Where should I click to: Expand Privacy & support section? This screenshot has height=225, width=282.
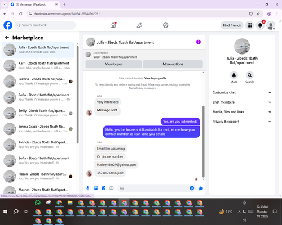pos(242,121)
